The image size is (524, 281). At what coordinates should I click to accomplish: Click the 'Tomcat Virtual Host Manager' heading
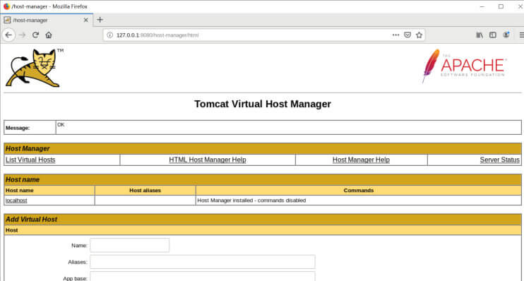click(263, 104)
